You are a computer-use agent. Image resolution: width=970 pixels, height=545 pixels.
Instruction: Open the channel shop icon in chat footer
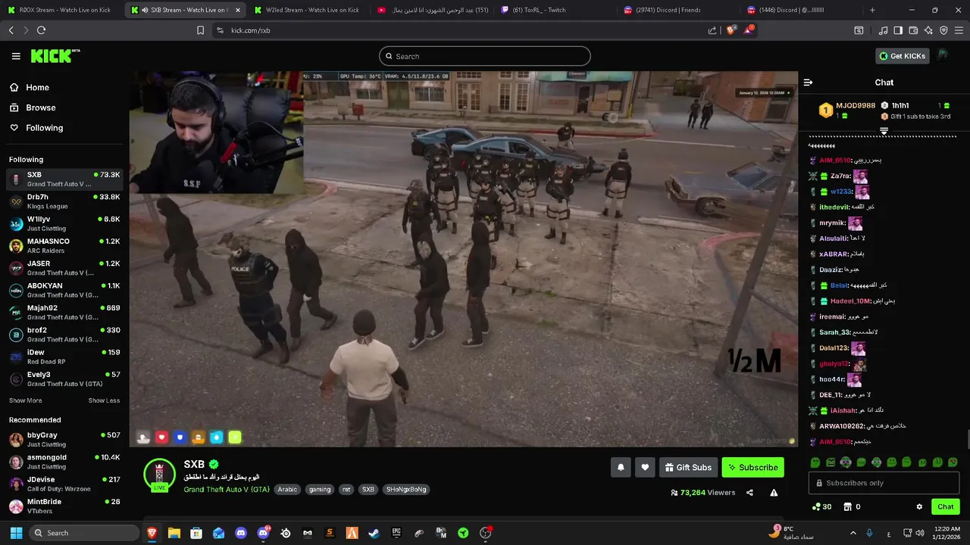click(x=848, y=506)
